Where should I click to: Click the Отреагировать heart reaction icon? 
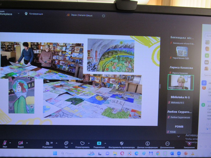(82, 143)
